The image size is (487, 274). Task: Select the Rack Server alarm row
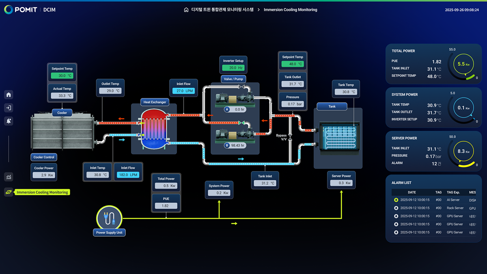pos(434,208)
